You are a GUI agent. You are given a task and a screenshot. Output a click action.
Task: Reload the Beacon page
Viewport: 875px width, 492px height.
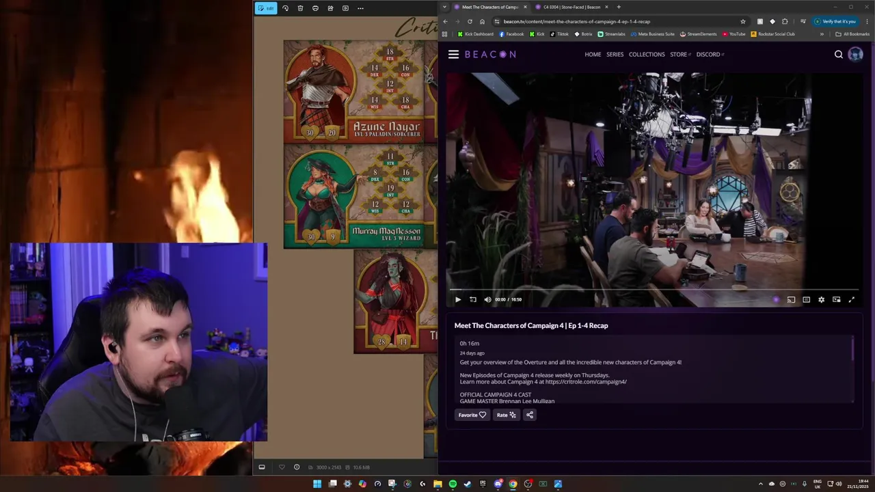click(470, 21)
